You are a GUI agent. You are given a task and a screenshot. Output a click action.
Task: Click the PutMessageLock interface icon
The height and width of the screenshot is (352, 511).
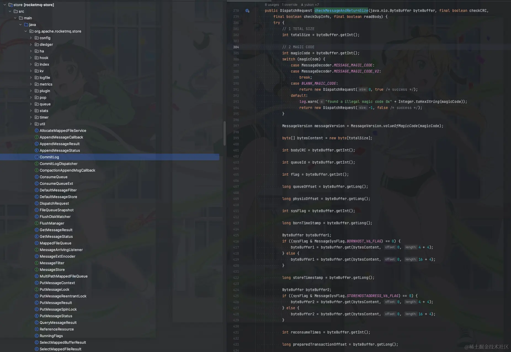36,289
